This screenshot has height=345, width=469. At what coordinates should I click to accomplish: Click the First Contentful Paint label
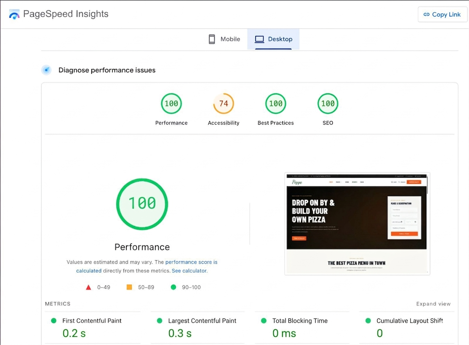coord(92,321)
